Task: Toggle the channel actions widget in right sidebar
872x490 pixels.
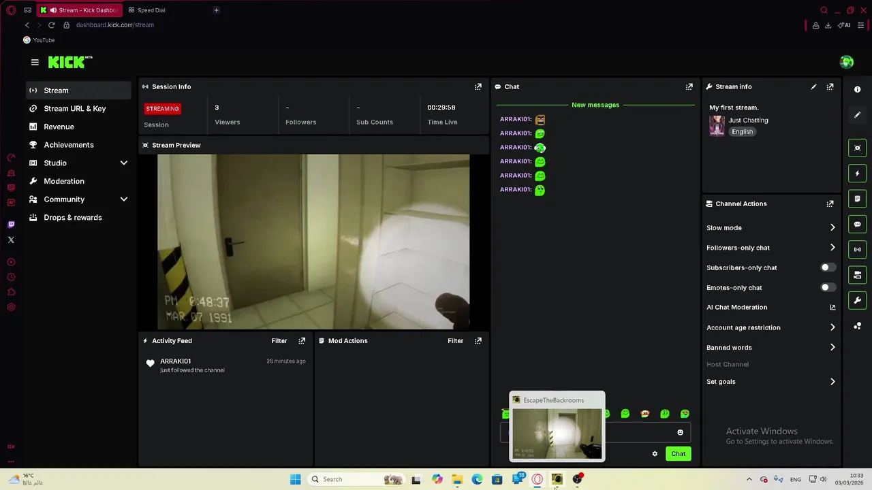Action: (858, 275)
